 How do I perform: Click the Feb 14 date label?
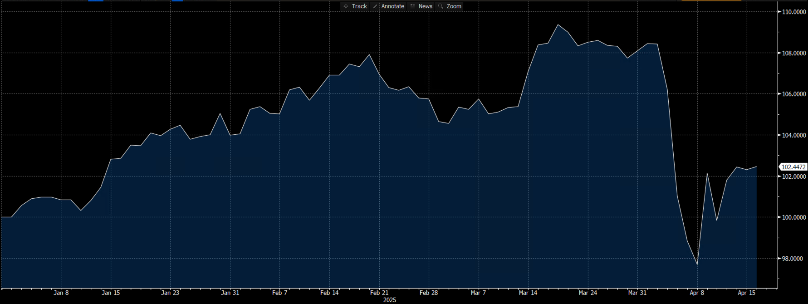point(329,293)
